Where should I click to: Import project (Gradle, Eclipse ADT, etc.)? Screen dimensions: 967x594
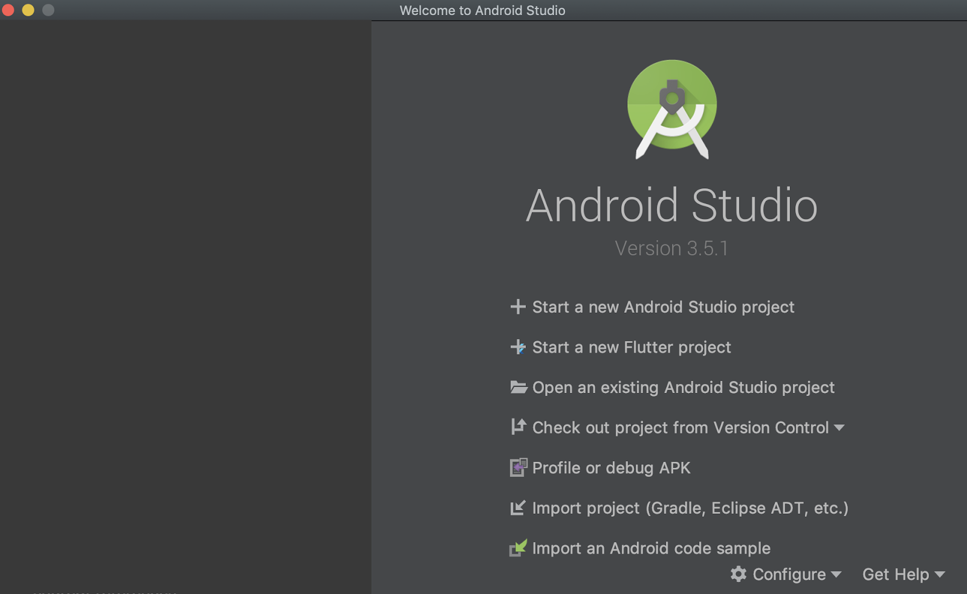pyautogui.click(x=690, y=508)
